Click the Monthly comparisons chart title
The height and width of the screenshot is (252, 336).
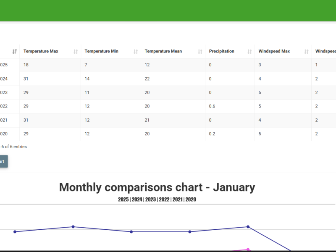tap(157, 187)
